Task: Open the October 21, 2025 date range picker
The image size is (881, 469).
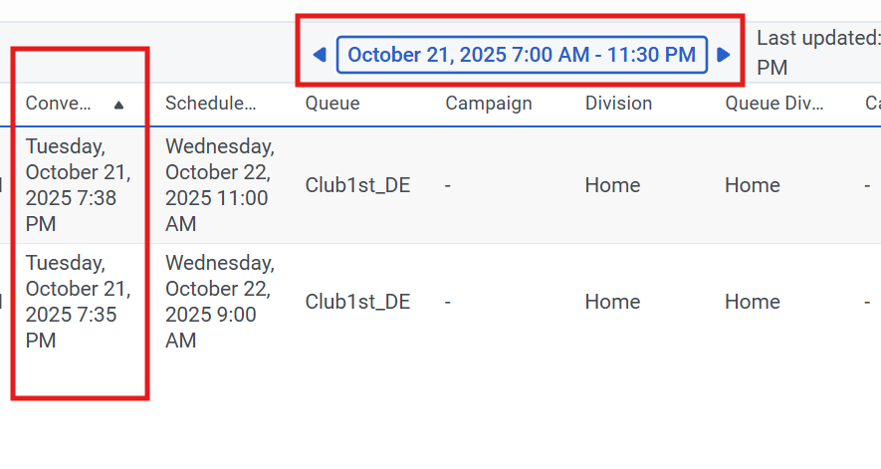Action: pos(522,55)
